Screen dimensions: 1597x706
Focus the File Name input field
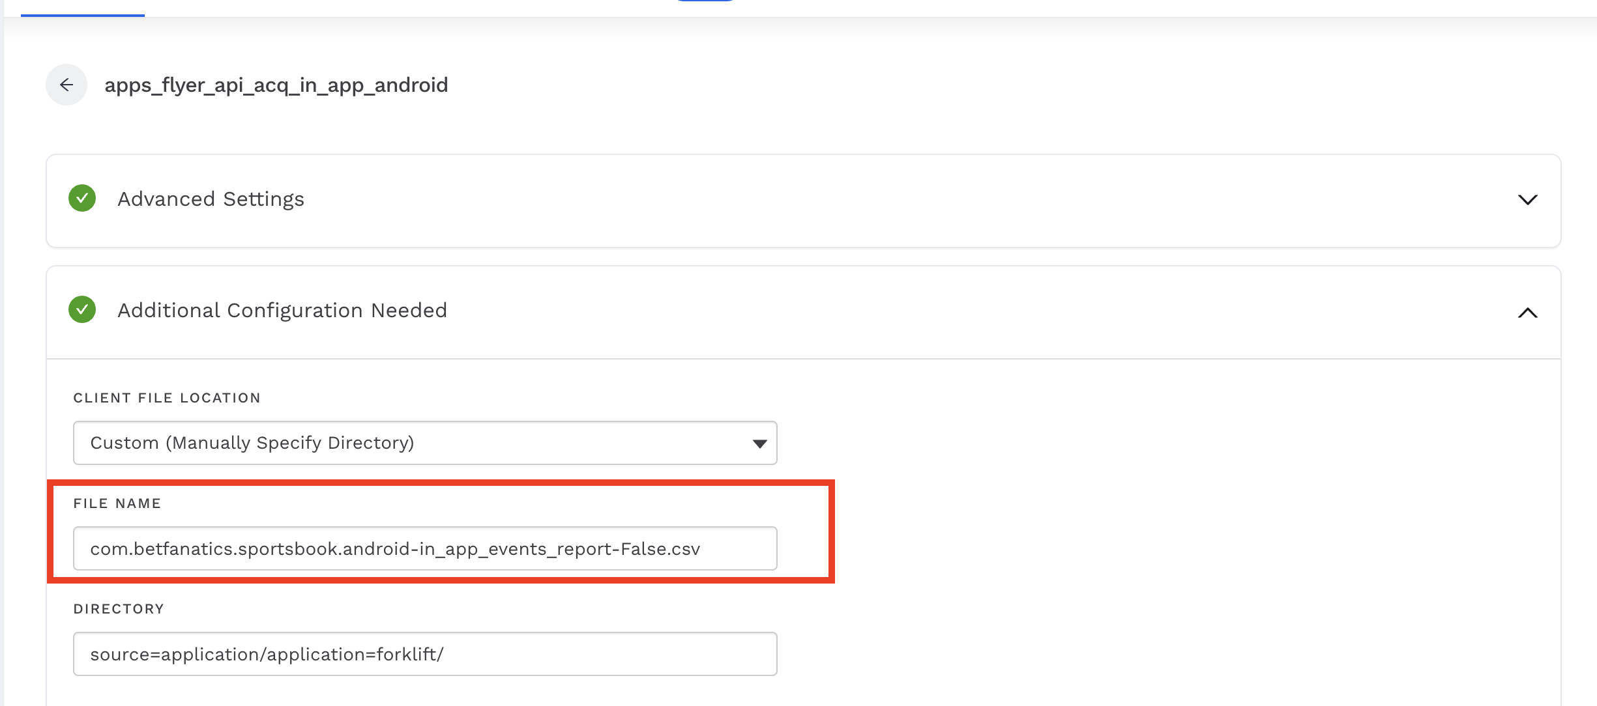coord(424,548)
